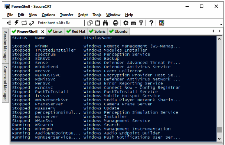Click the PushToInstall service name

[x=52, y=92]
